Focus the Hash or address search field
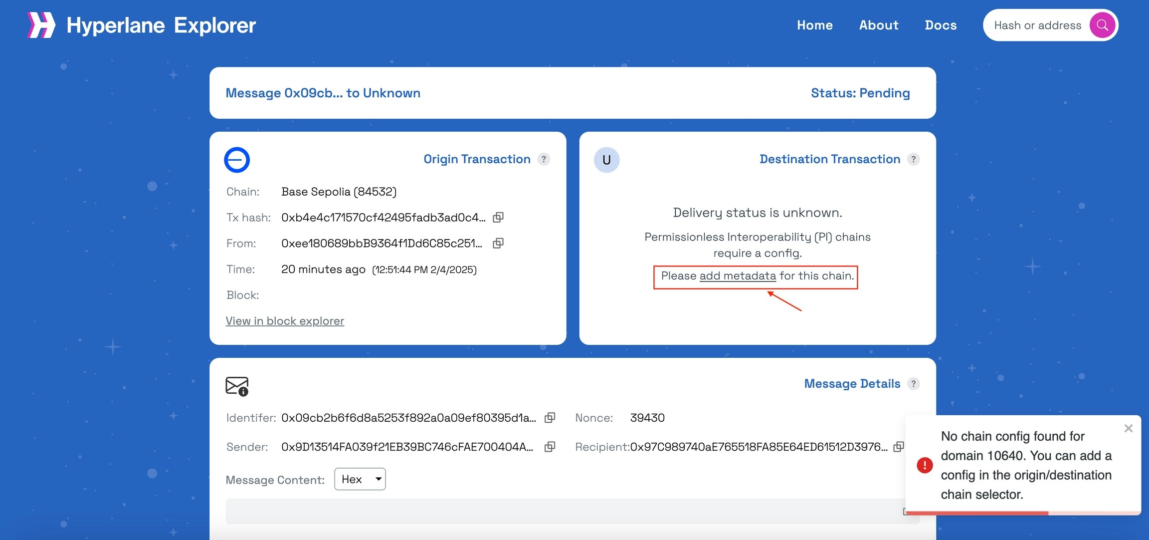Image resolution: width=1149 pixels, height=540 pixels. [1037, 25]
